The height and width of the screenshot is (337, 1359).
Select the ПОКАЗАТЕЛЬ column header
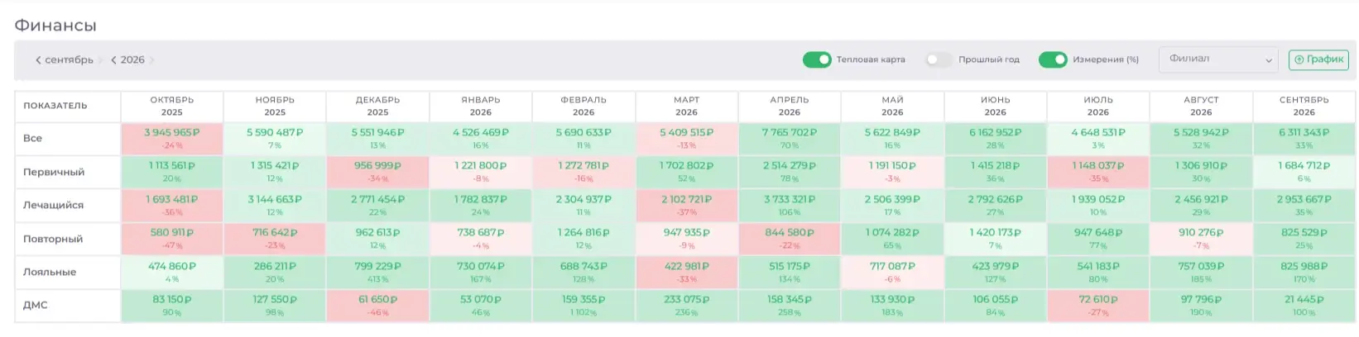(67, 106)
